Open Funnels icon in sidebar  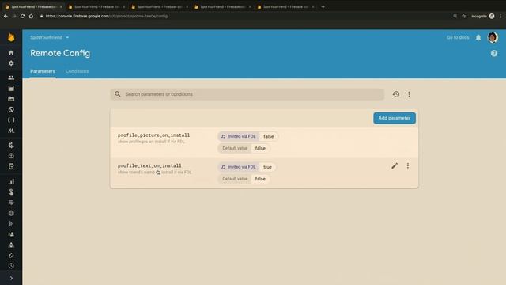[x=11, y=223]
